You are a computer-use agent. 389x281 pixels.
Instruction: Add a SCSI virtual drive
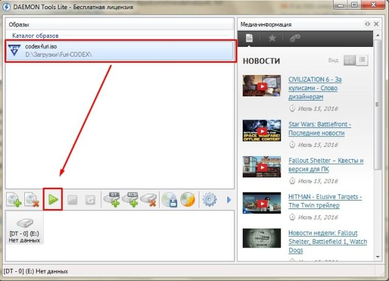pyautogui.click(x=130, y=199)
